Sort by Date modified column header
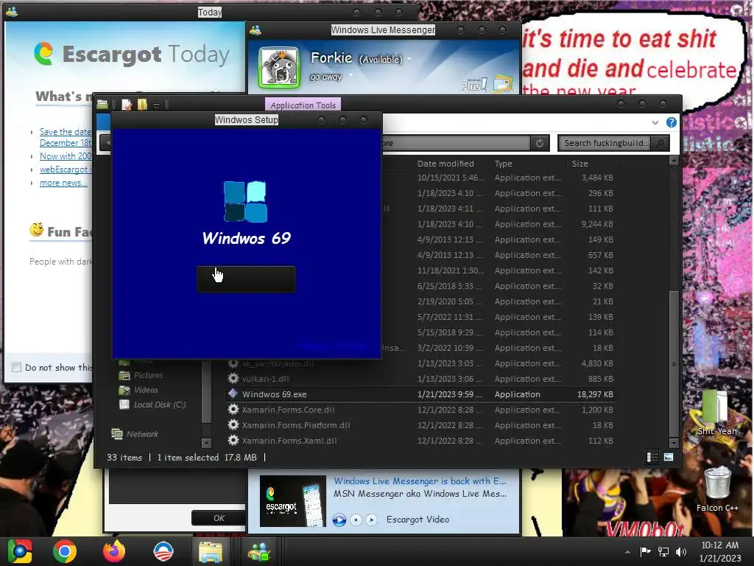 pyautogui.click(x=445, y=164)
